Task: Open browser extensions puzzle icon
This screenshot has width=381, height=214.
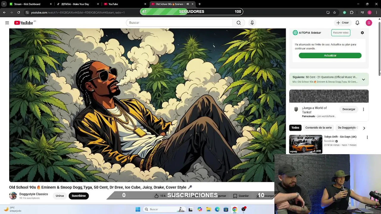Action: point(352,12)
